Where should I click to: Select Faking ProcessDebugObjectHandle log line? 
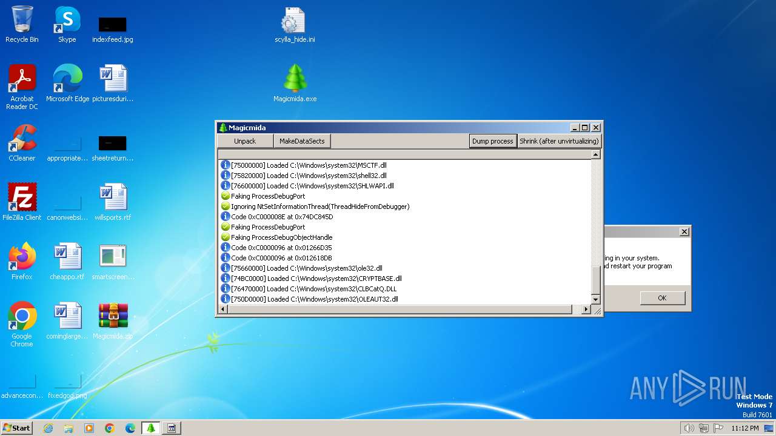(x=282, y=237)
